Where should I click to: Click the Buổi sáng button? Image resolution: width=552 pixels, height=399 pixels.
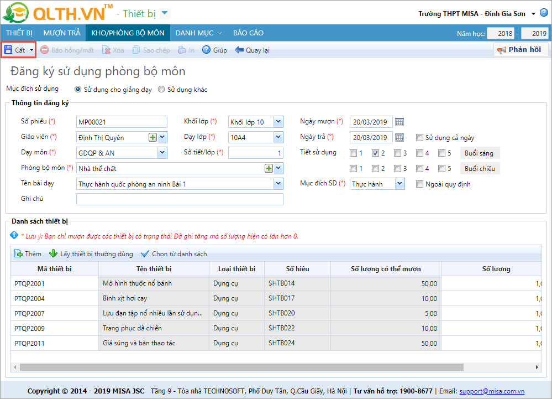click(480, 153)
